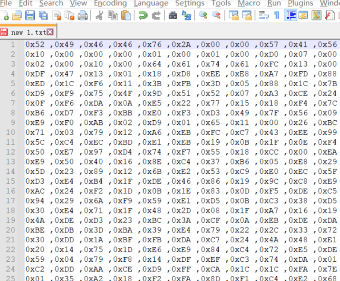Image resolution: width=340 pixels, height=281 pixels.
Task: Click the Save All icon
Action: click(x=43, y=15)
